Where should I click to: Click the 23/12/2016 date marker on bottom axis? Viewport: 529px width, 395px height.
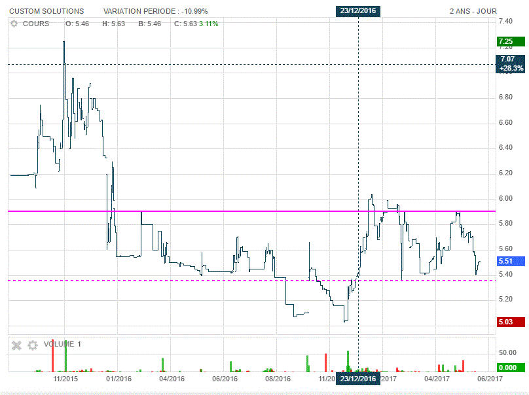[358, 379]
